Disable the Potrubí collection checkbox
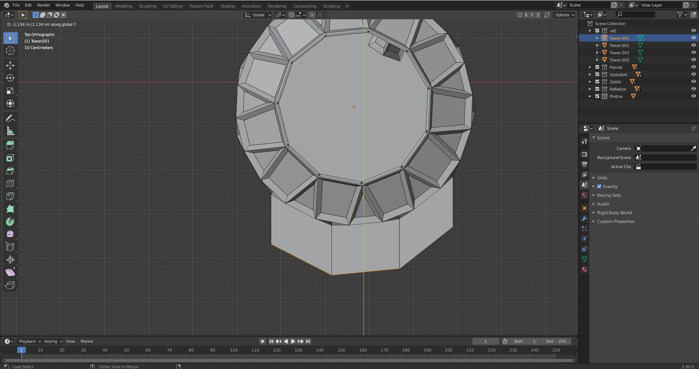 597,67
